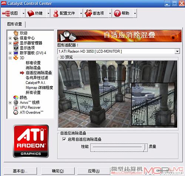Click the 基本(B)... button
Screen dimensions: 185x176
[20, 171]
